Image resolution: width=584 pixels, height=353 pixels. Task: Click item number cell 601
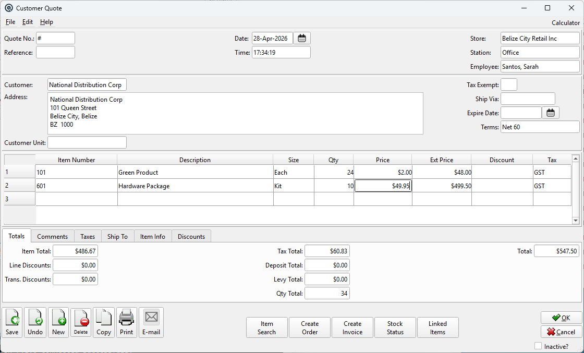tap(76, 186)
